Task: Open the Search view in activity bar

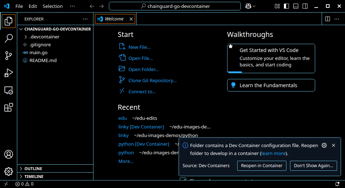Action: (9, 38)
